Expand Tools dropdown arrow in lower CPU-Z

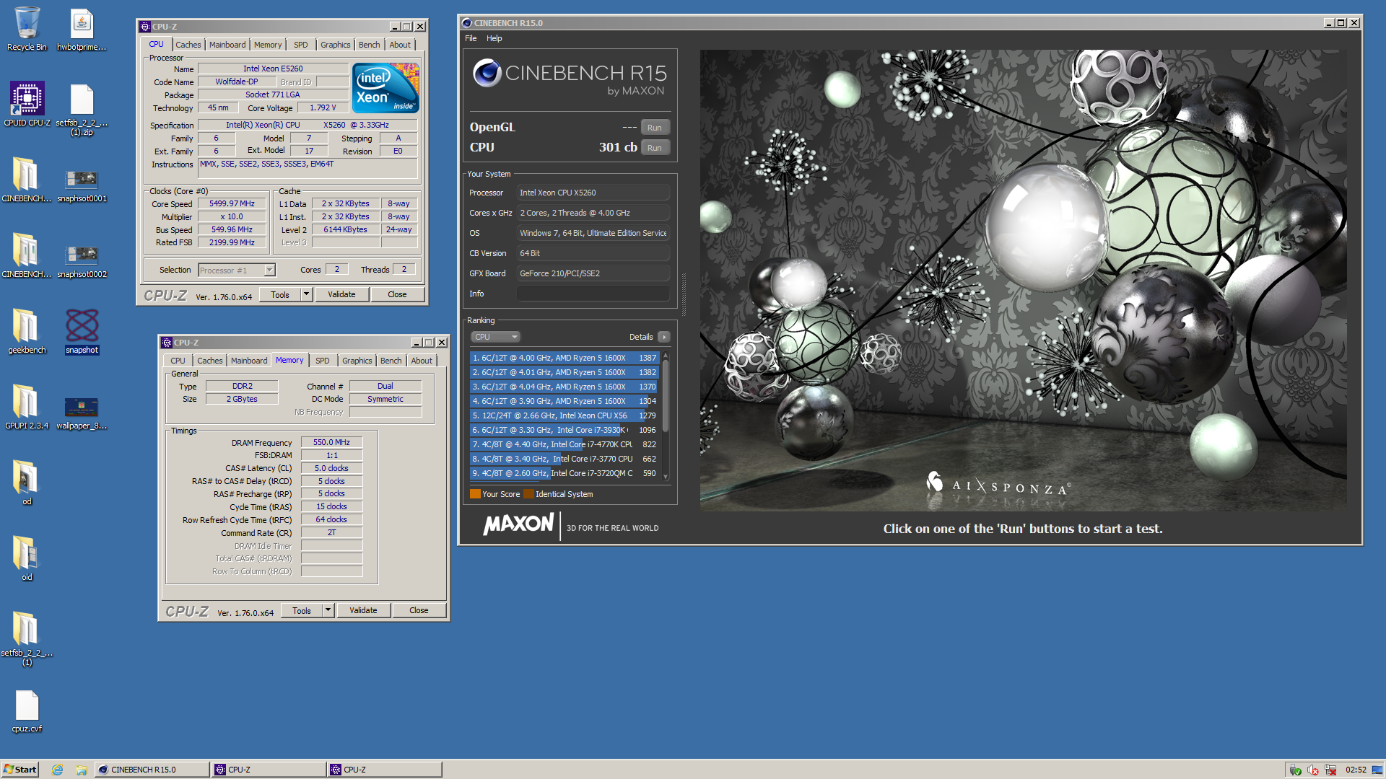click(x=328, y=610)
